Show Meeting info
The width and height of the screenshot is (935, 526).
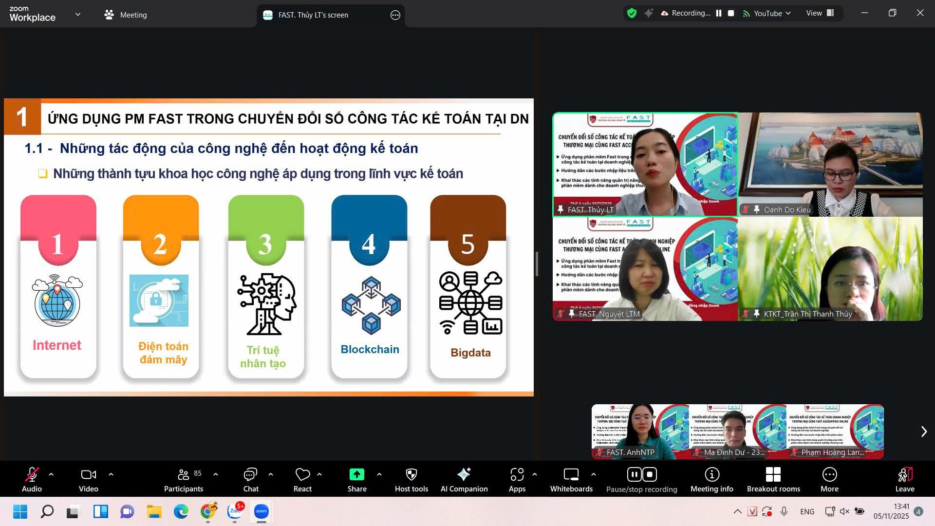(x=711, y=480)
